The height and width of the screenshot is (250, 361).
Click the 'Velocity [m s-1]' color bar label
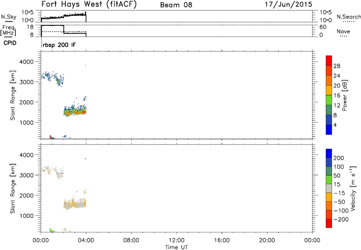click(353, 188)
